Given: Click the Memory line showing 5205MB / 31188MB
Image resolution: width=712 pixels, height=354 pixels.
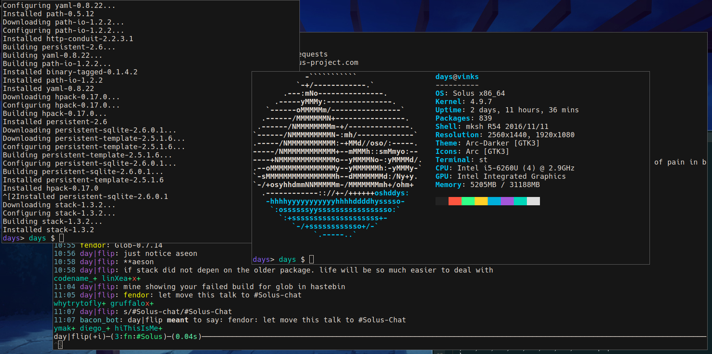Looking at the screenshot, I should click(487, 185).
